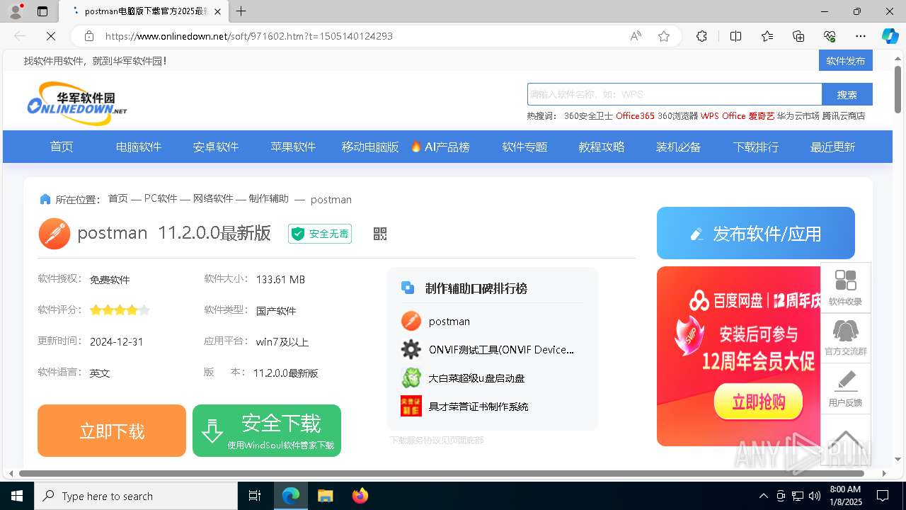The image size is (906, 510).
Task: Click the address bar URL
Action: pos(249,36)
